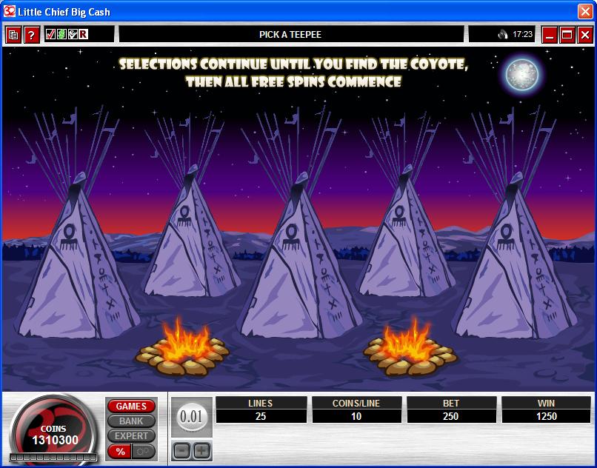The image size is (597, 468).
Task: Open the GAMES menu button
Action: click(131, 407)
